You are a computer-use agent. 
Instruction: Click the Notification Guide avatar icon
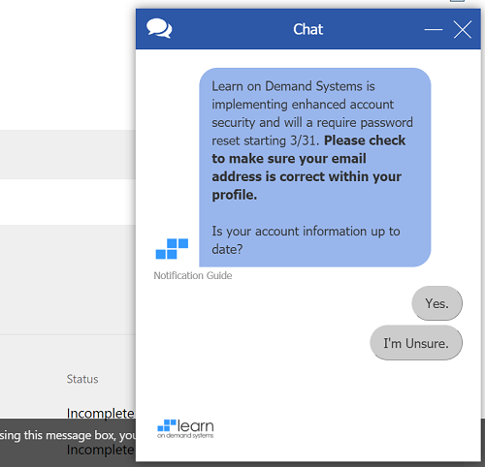(172, 249)
